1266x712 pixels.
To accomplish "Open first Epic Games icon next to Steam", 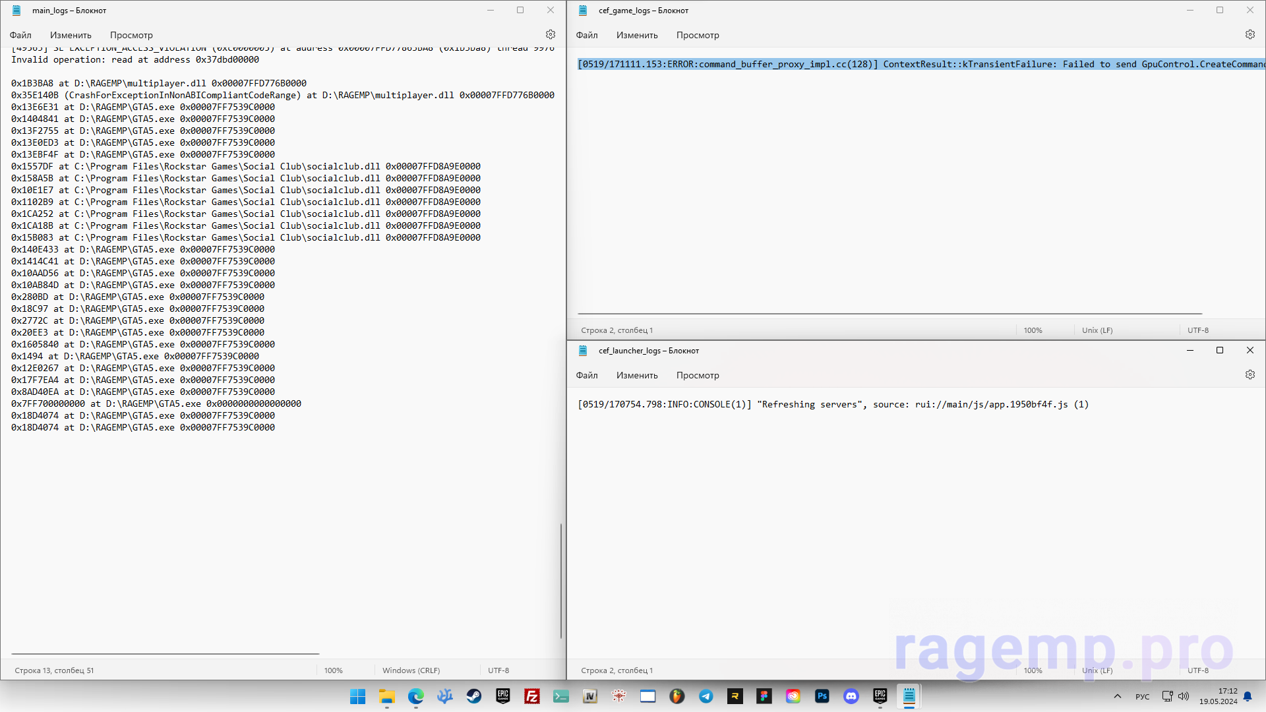I will point(503,696).
